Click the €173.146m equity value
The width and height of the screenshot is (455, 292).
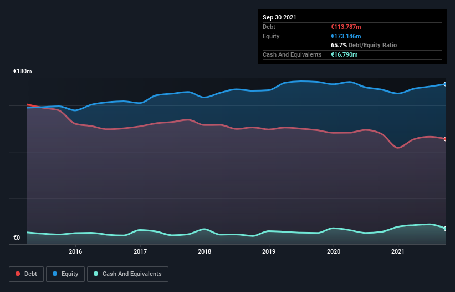pyautogui.click(x=346, y=36)
